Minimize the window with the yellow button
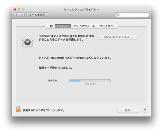This screenshot has width=163, height=133. click(x=19, y=10)
